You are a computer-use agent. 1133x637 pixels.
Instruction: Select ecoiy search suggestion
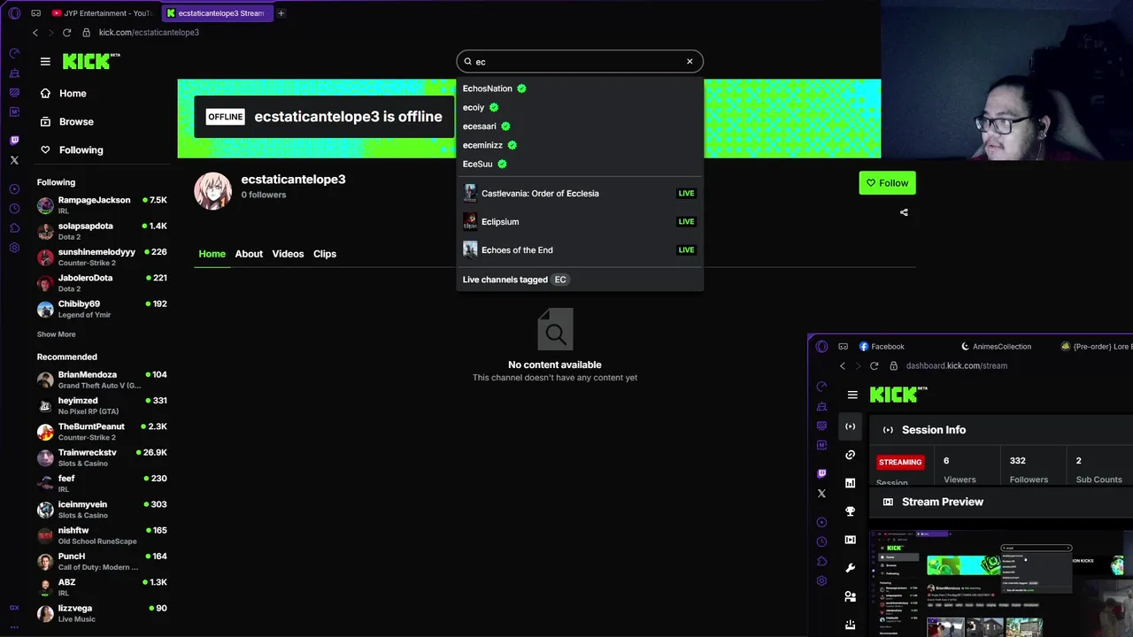[x=580, y=107]
